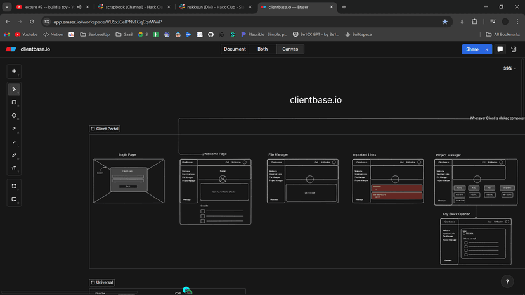Select the Universal figure label
Image resolution: width=525 pixels, height=295 pixels.
(102, 282)
